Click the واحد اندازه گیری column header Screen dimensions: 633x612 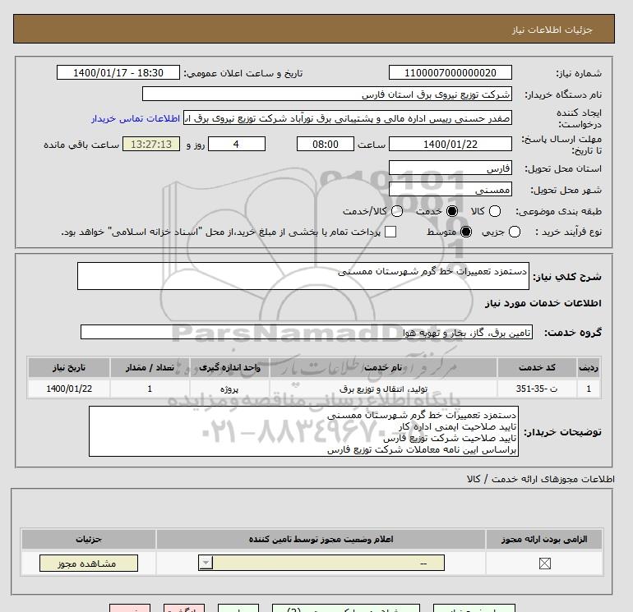click(x=229, y=367)
